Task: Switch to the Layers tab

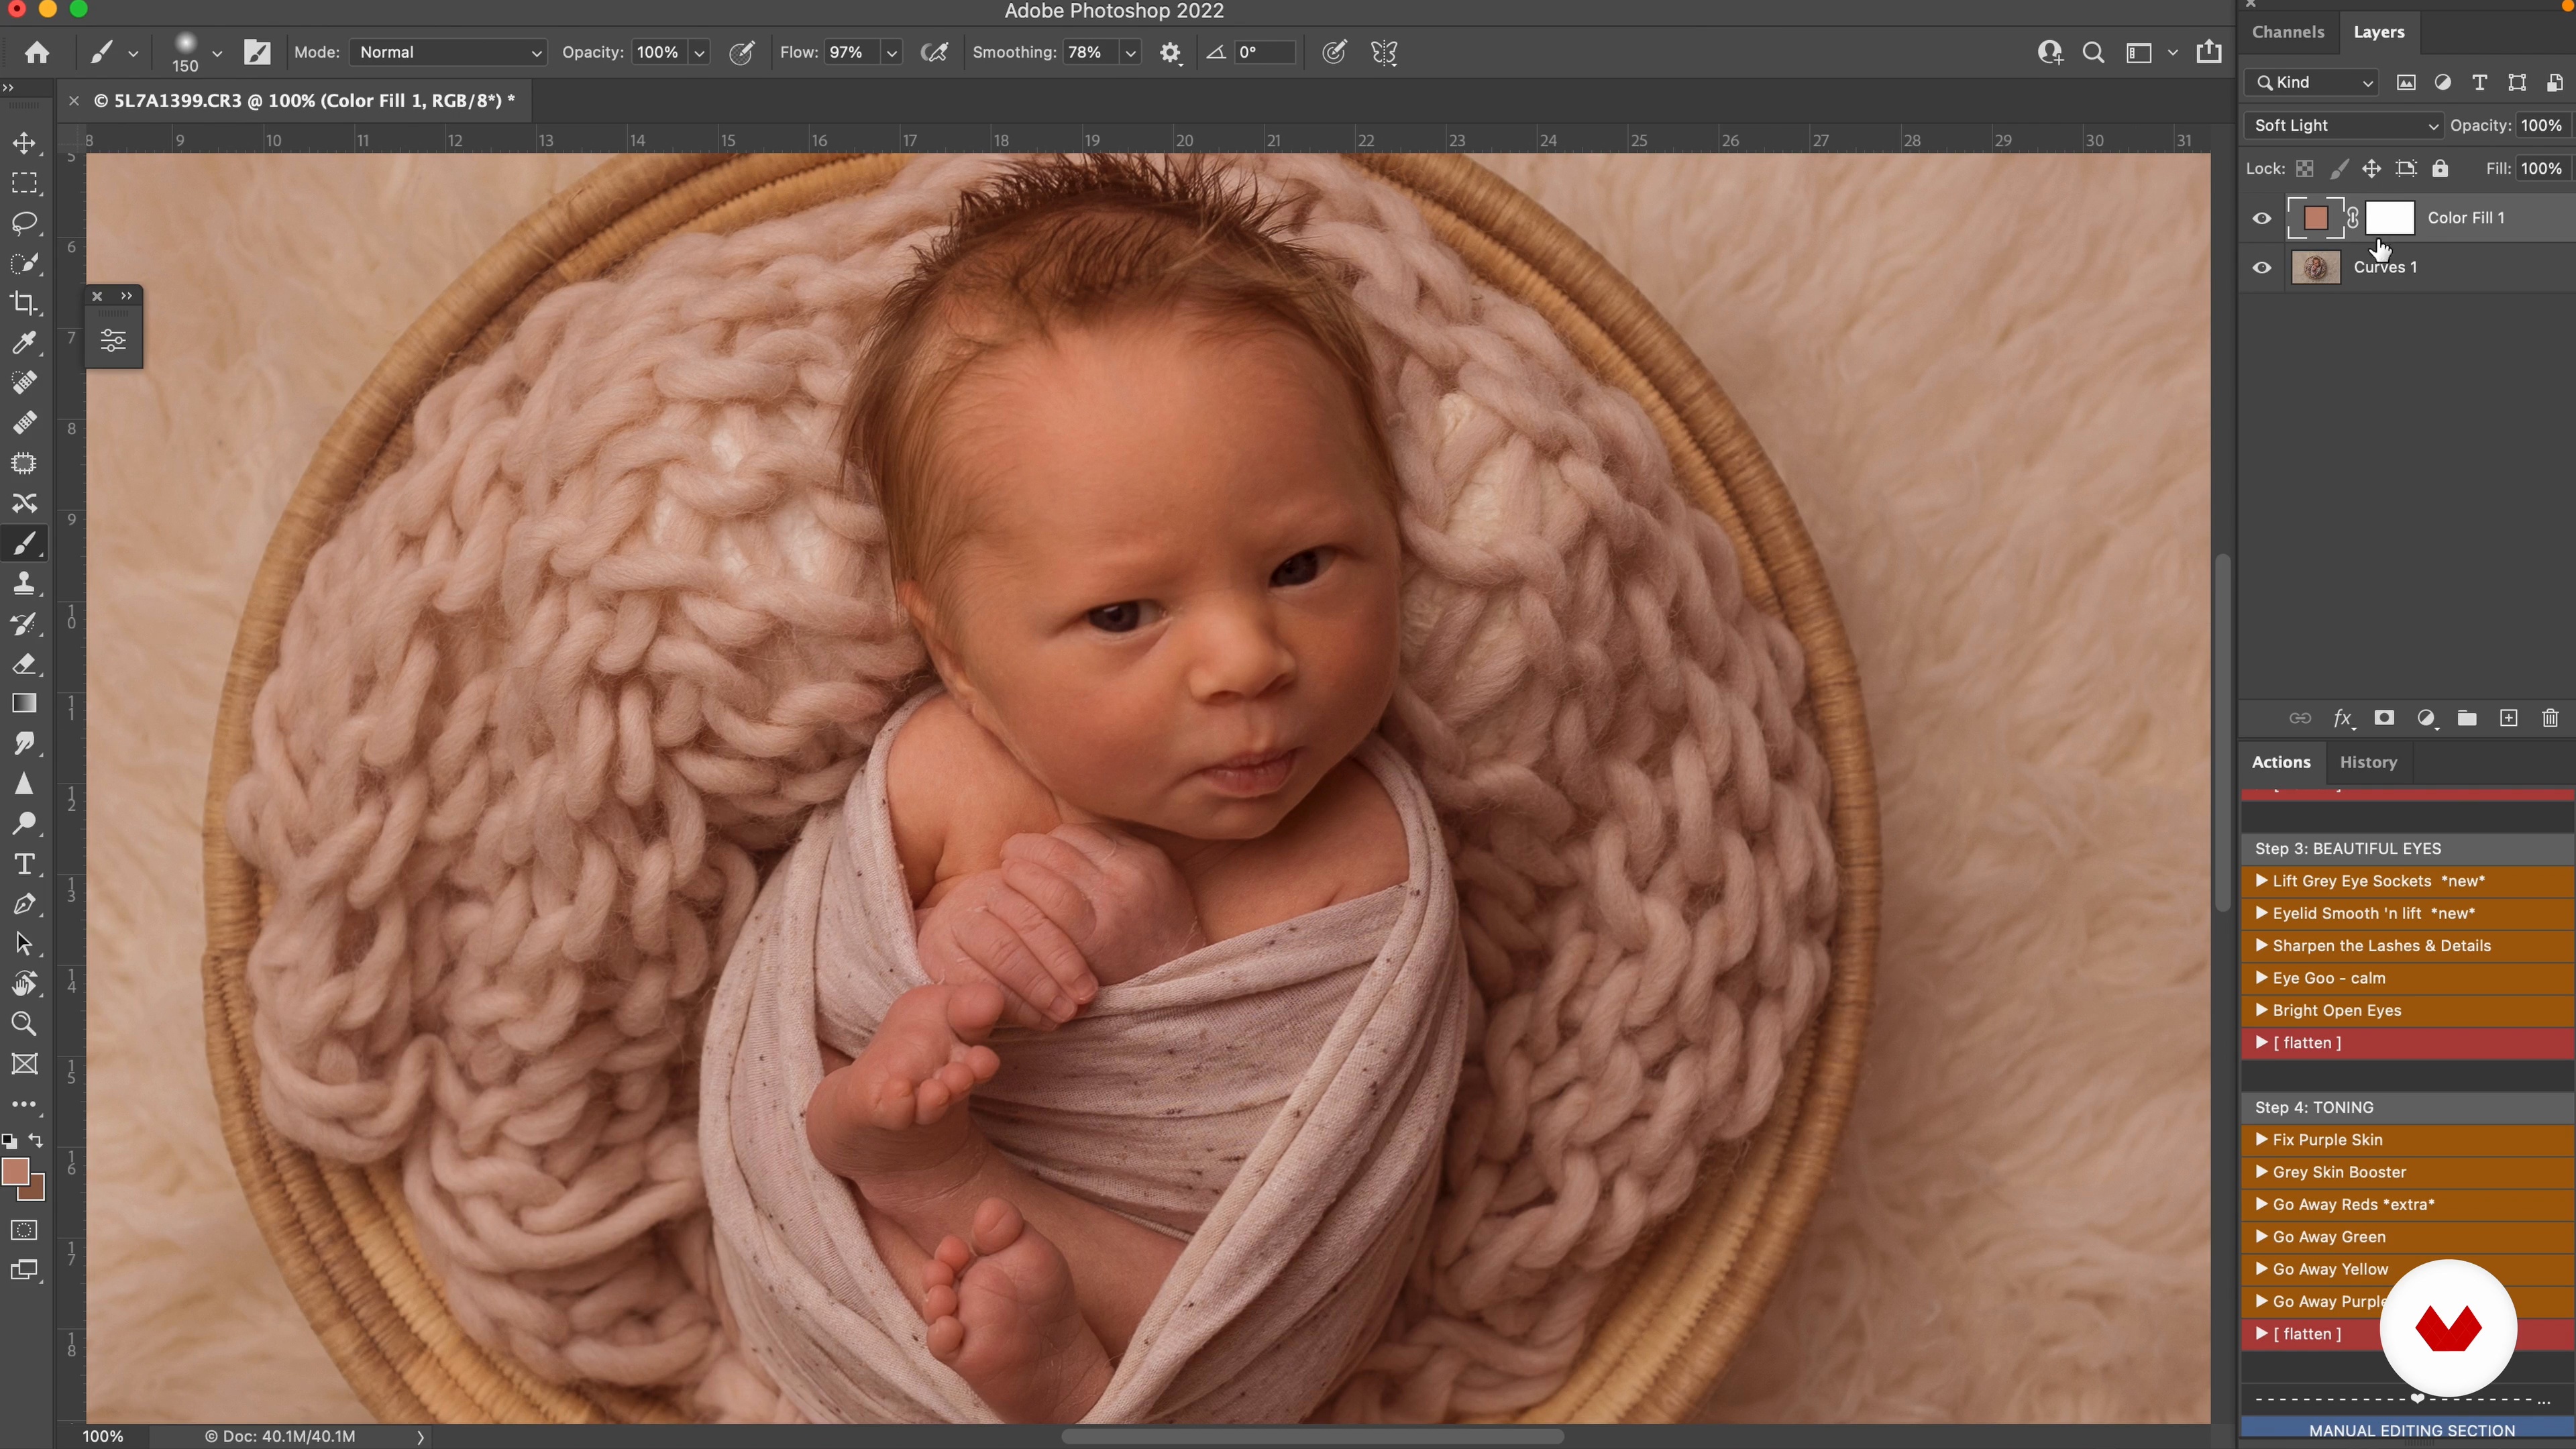Action: point(2379,32)
